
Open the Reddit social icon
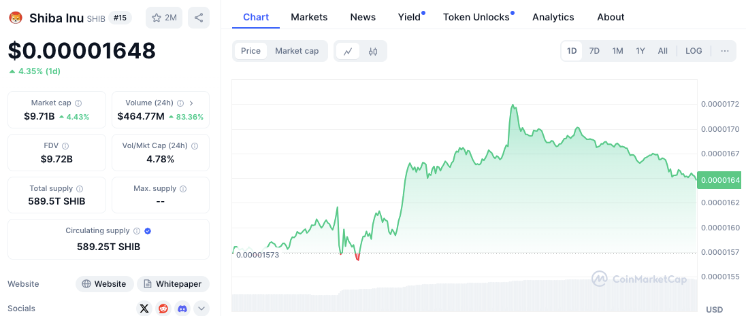pos(163,309)
